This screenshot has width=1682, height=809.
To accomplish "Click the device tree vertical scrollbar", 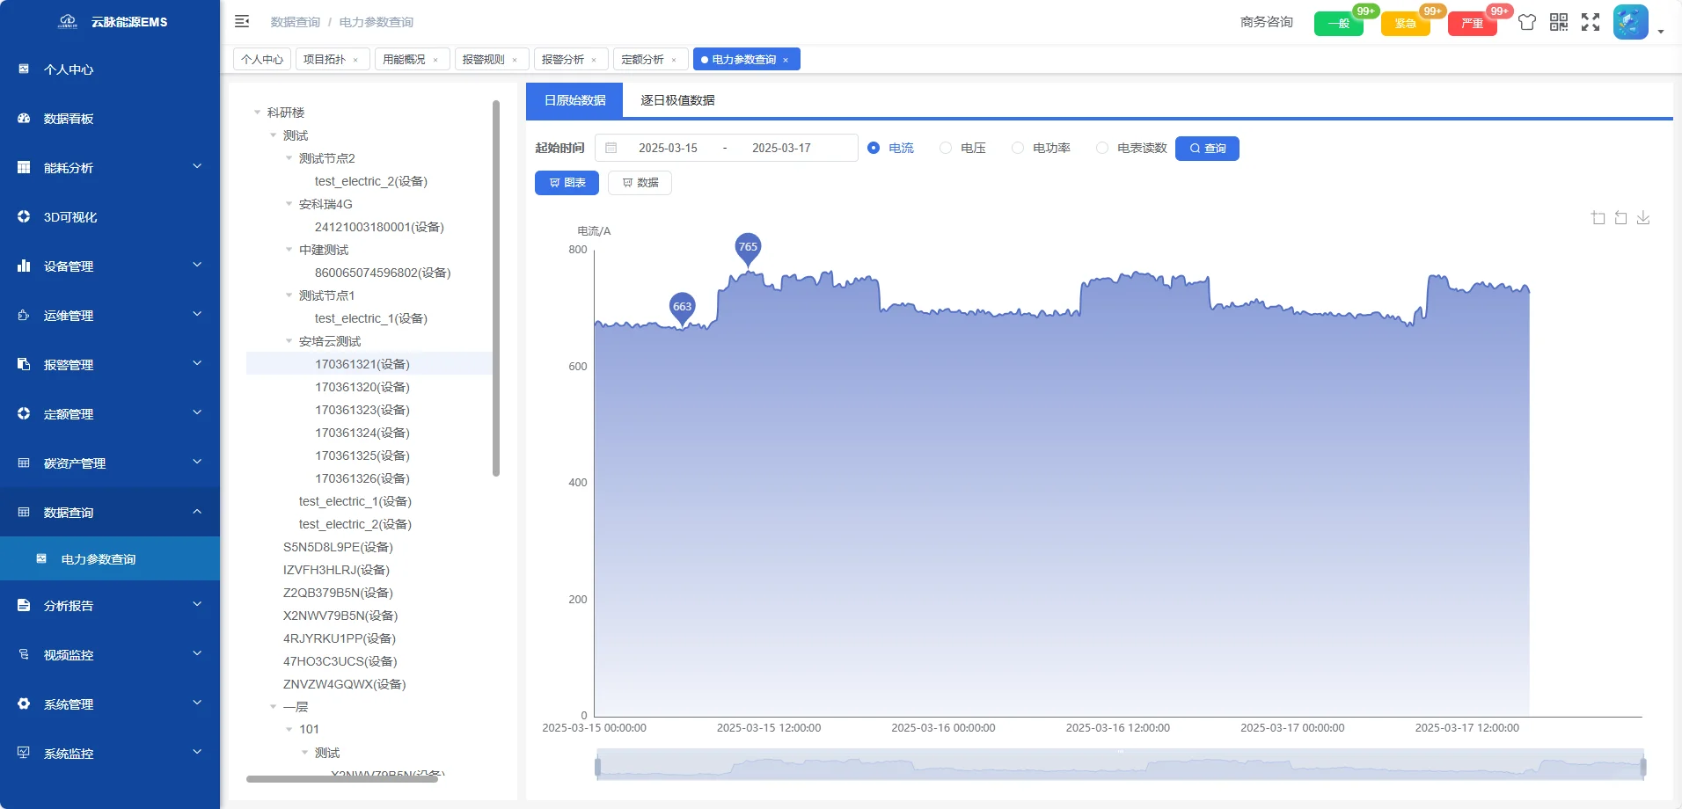I will 496,288.
